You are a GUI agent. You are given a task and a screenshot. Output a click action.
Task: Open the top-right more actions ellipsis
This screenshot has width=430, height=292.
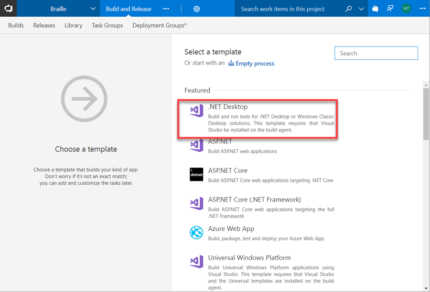coord(423,9)
